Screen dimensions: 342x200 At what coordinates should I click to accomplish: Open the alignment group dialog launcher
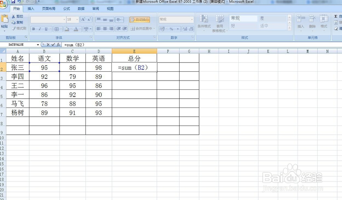155,37
